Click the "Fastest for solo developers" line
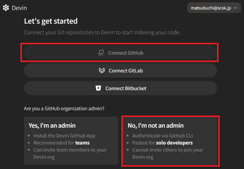The height and width of the screenshot is (169, 244). click(x=162, y=143)
